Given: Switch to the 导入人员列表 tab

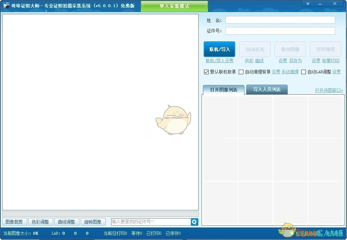Looking at the screenshot, I should click(x=266, y=89).
